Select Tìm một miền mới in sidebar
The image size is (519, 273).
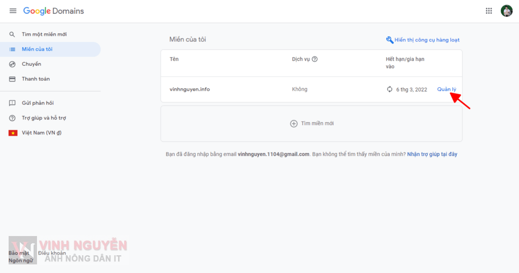click(x=44, y=34)
